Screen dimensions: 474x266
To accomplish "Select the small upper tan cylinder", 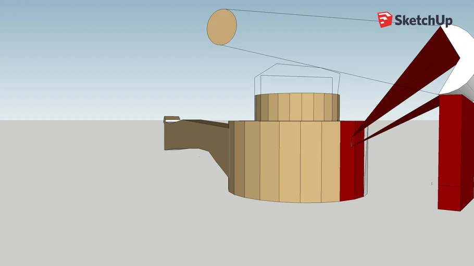I will click(x=296, y=107).
